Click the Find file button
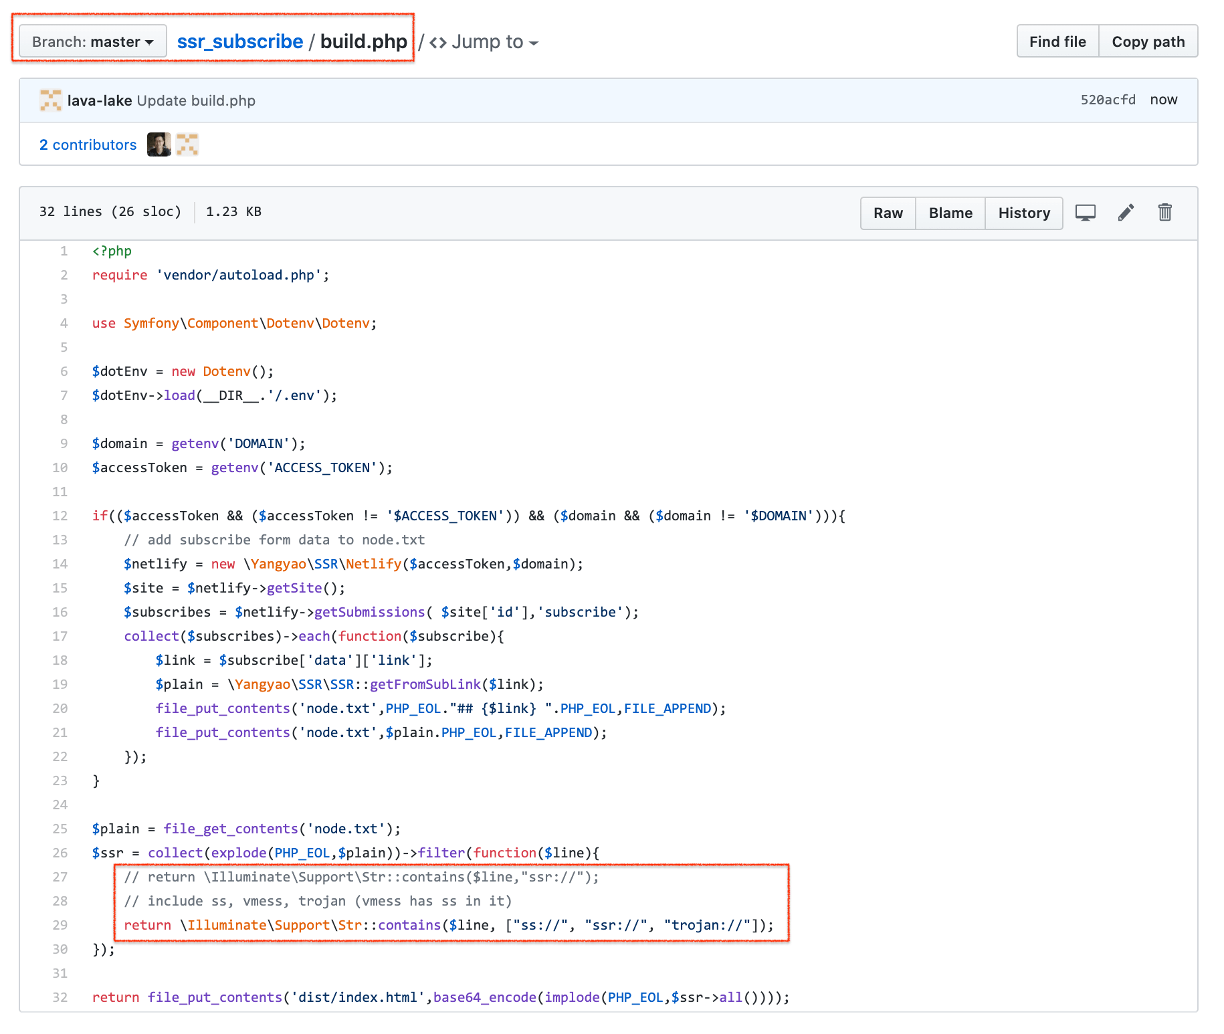 coord(1057,41)
